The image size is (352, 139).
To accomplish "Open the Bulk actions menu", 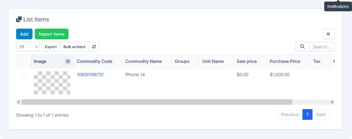I will click(x=74, y=47).
